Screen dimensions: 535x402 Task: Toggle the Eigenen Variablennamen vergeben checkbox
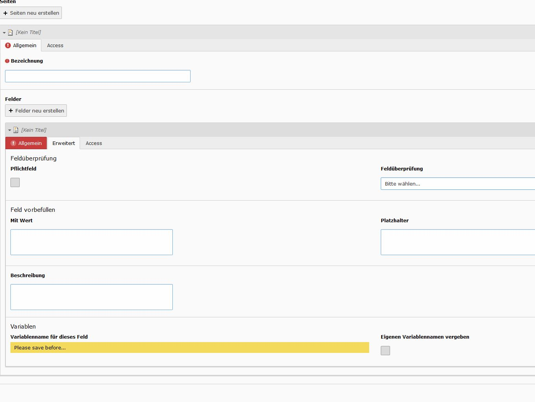pos(385,351)
